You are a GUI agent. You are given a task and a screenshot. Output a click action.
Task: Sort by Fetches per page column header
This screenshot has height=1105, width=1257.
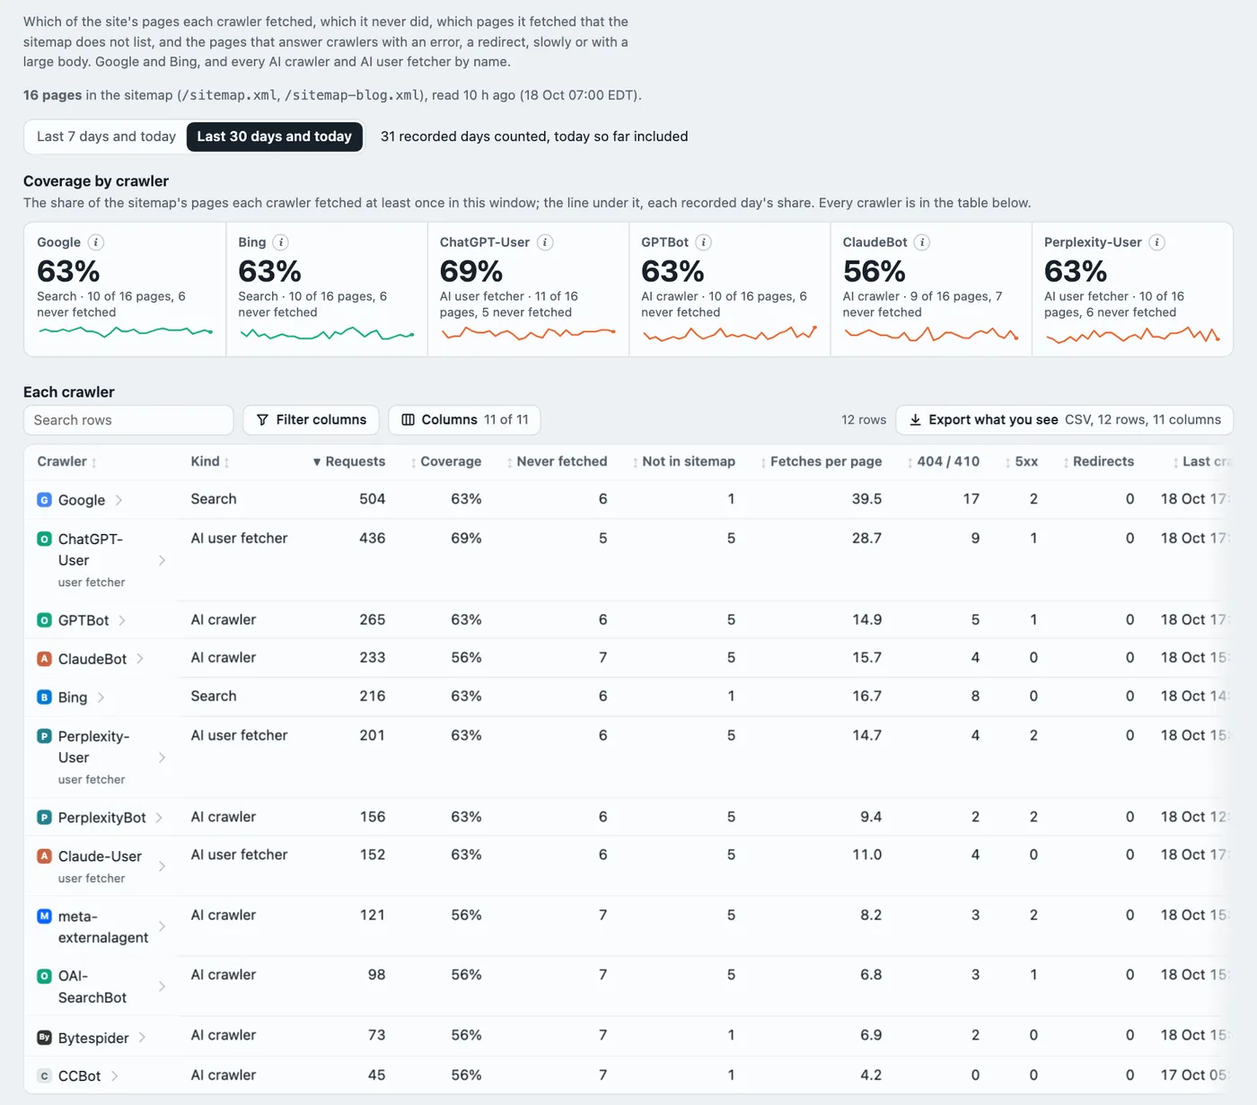pos(821,461)
